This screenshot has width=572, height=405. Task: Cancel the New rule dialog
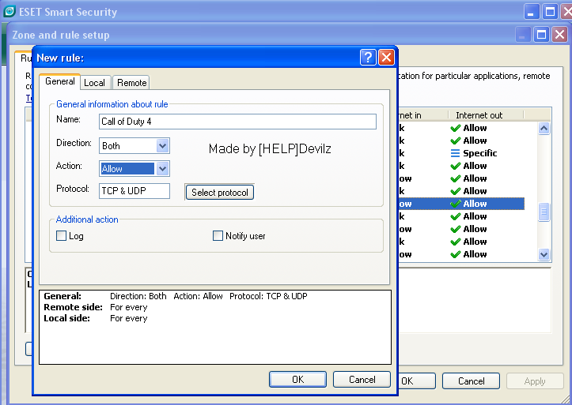[362, 380]
